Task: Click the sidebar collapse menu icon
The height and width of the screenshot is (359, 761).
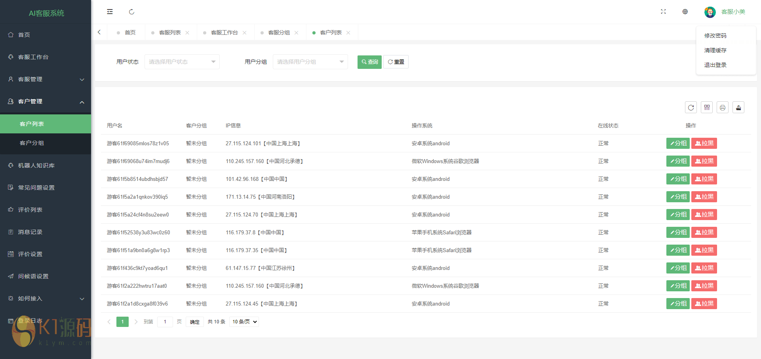Action: coord(110,12)
